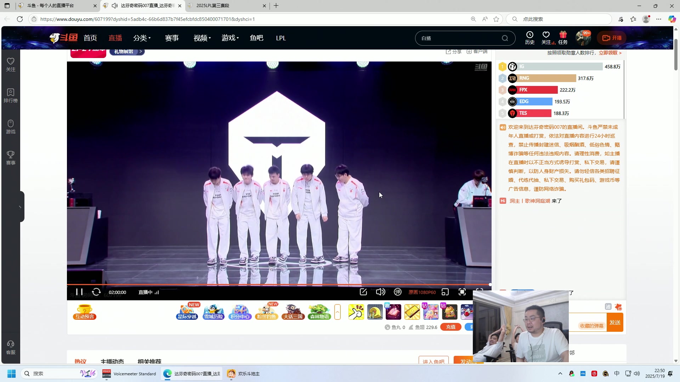Click 礼物展馆 gift gallery button
Viewport: 680px width, 382px height.
(127, 52)
